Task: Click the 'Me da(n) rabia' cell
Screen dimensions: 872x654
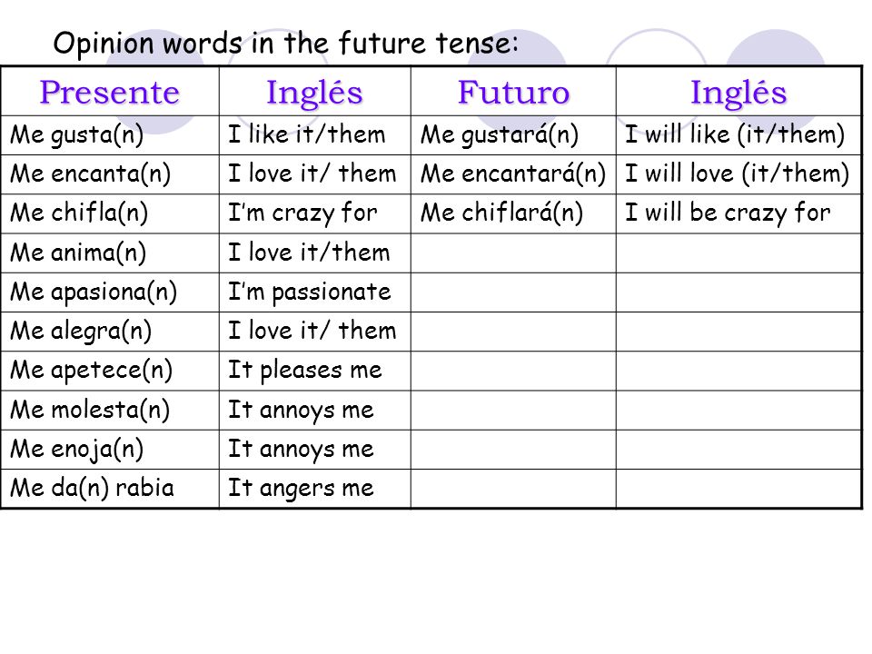Action: click(110, 489)
